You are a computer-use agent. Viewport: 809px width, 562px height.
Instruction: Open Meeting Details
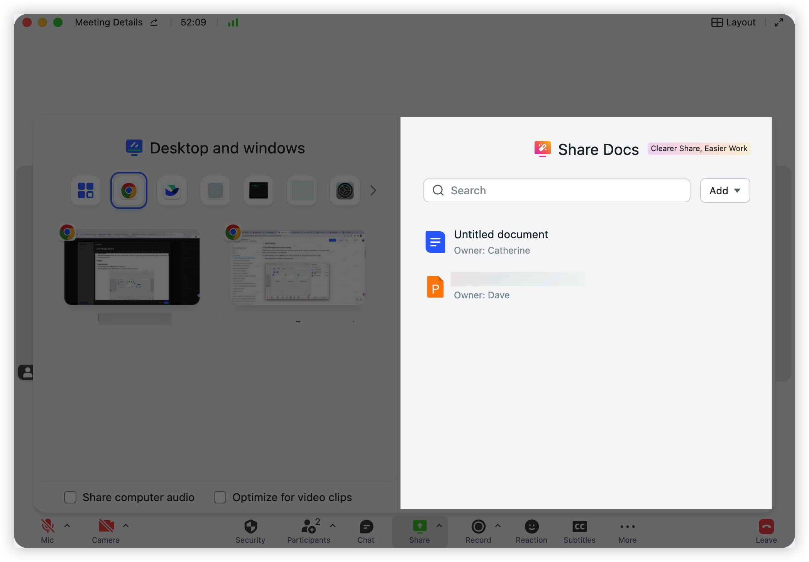pos(109,22)
